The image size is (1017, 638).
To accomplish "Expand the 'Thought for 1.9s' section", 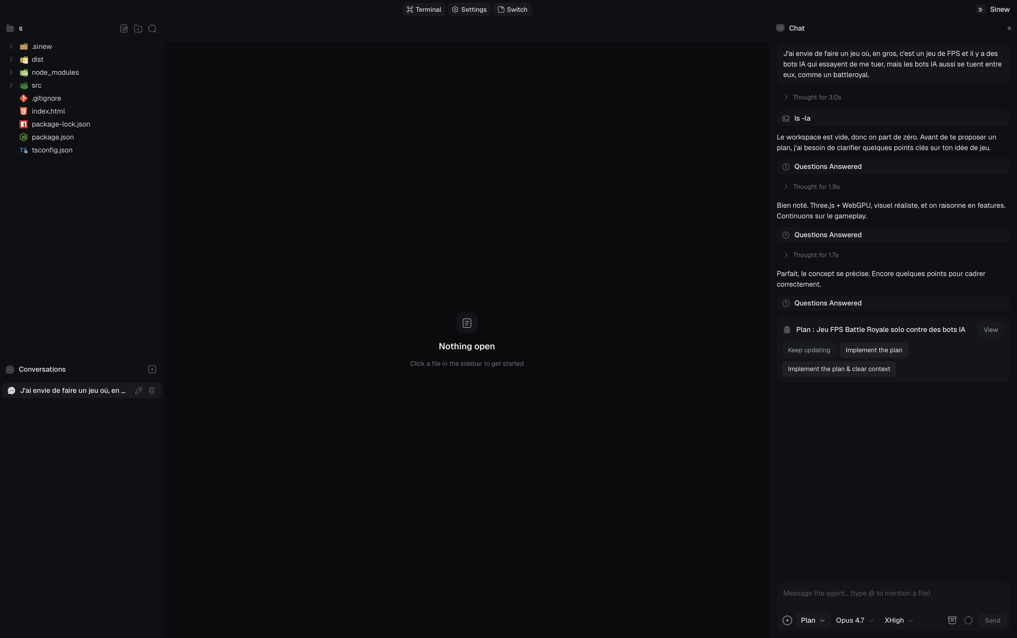I will [811, 187].
